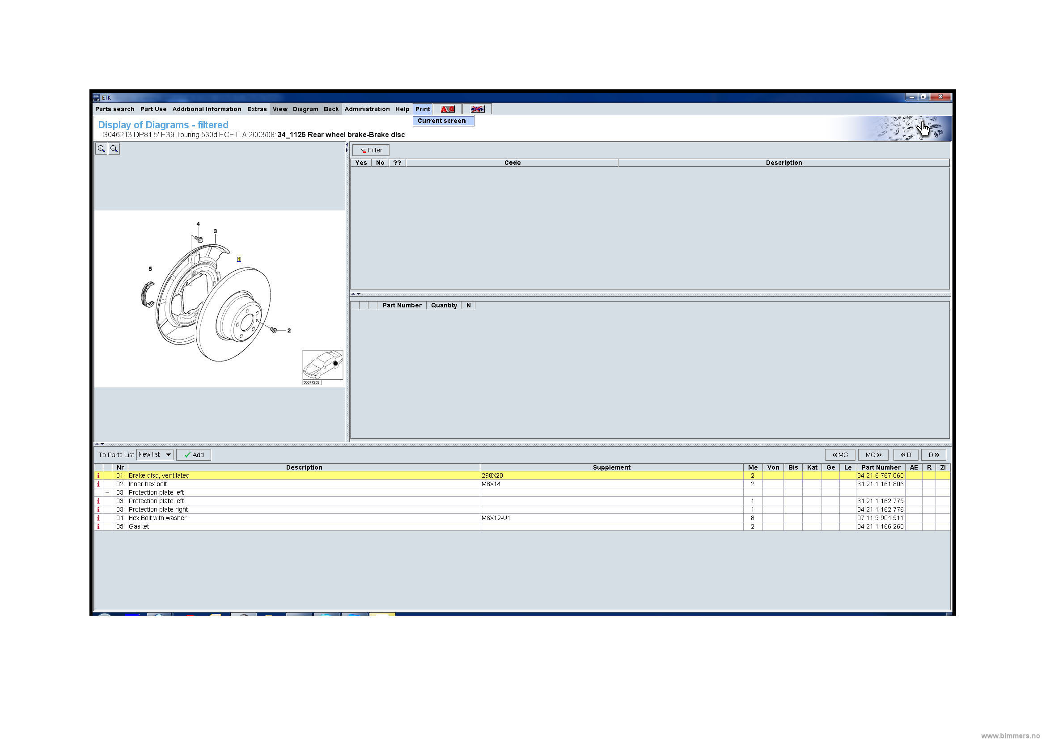
Task: Click the Supplement column header
Action: [611, 468]
